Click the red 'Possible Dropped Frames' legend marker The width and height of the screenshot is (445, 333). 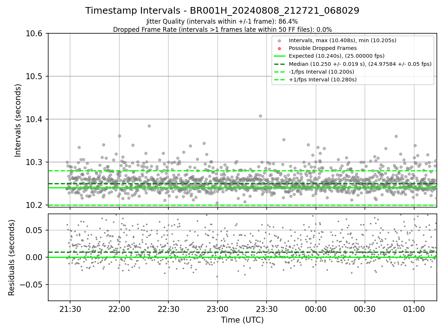[x=280, y=48]
